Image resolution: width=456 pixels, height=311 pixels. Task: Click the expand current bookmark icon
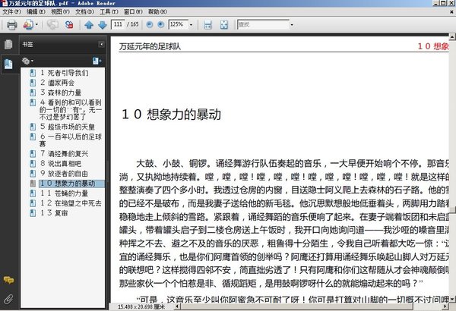click(97, 61)
